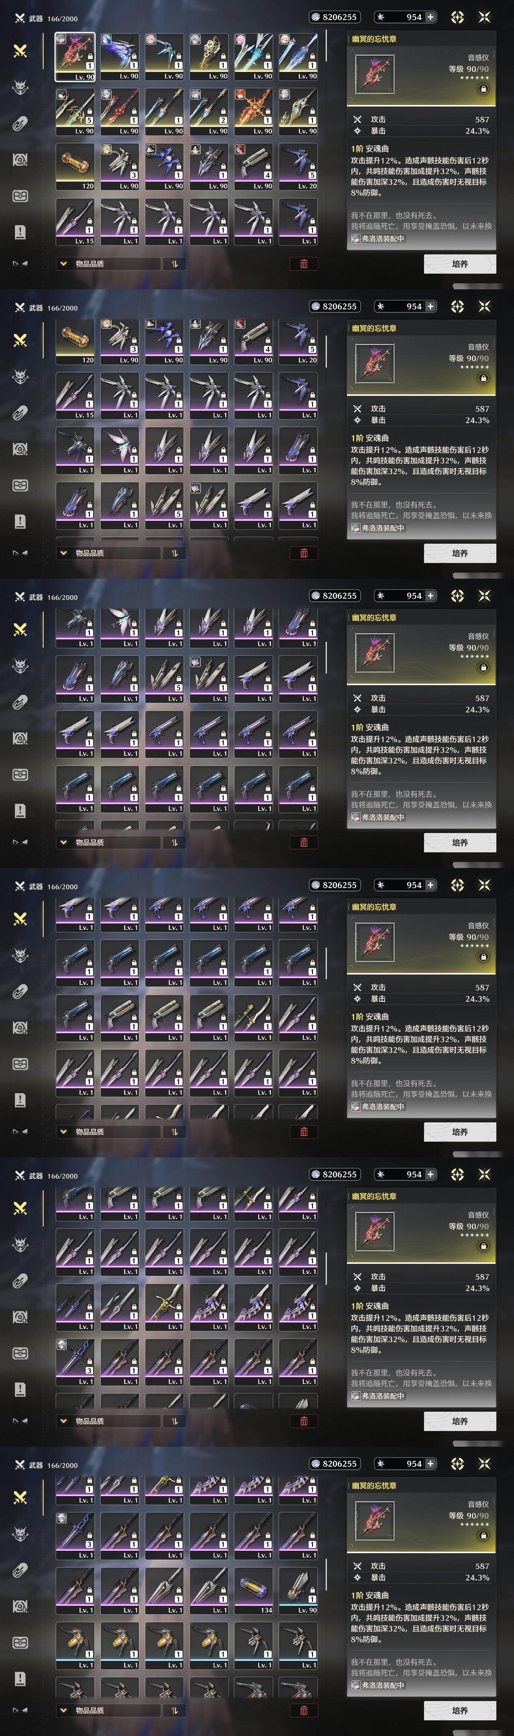This screenshot has height=1736, width=514.
Task: Select the highlighted 幽冥的忘忧章 weapon in the grid
Action: pos(75,57)
